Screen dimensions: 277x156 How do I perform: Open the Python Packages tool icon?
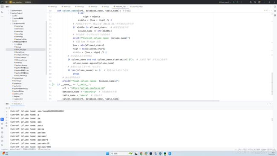[x=2, y=124]
